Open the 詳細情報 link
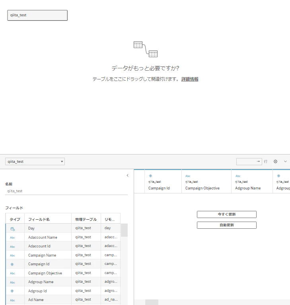The width and height of the screenshot is (290, 305). coord(190,79)
